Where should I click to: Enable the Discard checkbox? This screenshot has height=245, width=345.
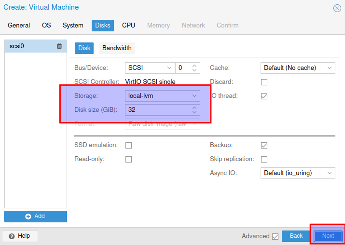click(x=264, y=82)
